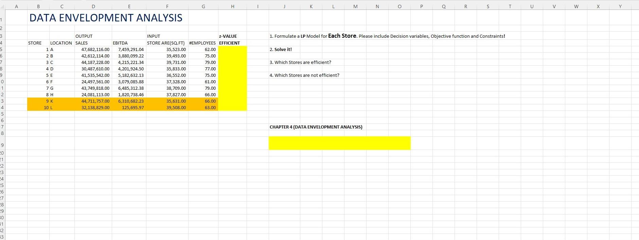Select EBITDA value 3,880,099.22
This screenshot has height=240, width=639.
(131, 56)
